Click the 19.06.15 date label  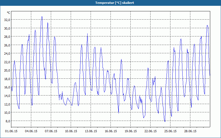click(130, 131)
